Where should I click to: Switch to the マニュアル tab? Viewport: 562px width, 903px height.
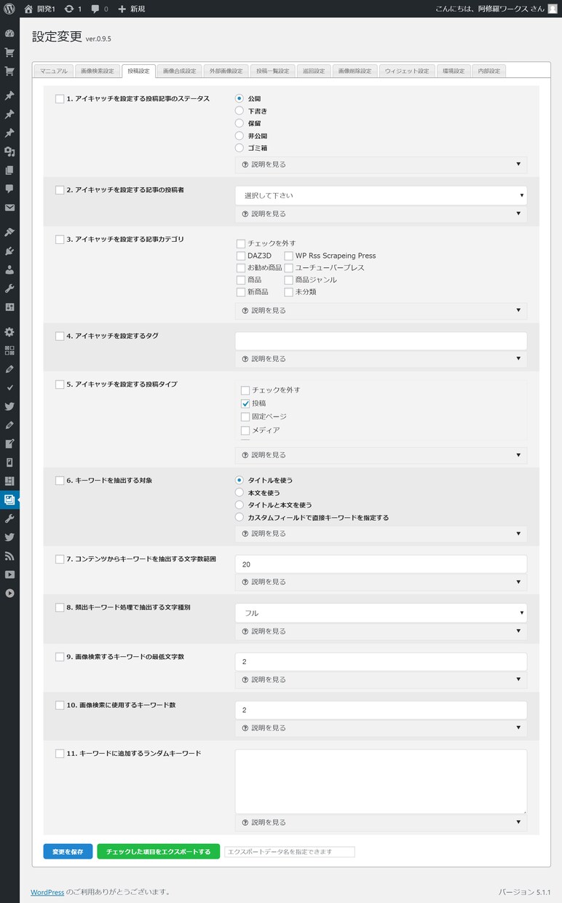[54, 71]
